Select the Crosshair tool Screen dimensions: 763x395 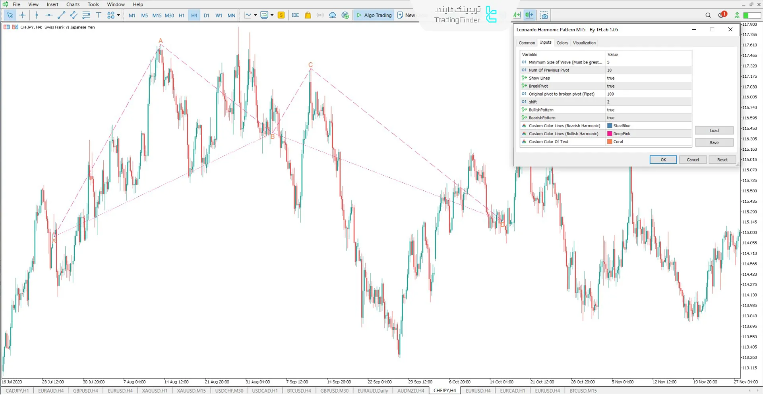[x=22, y=15]
